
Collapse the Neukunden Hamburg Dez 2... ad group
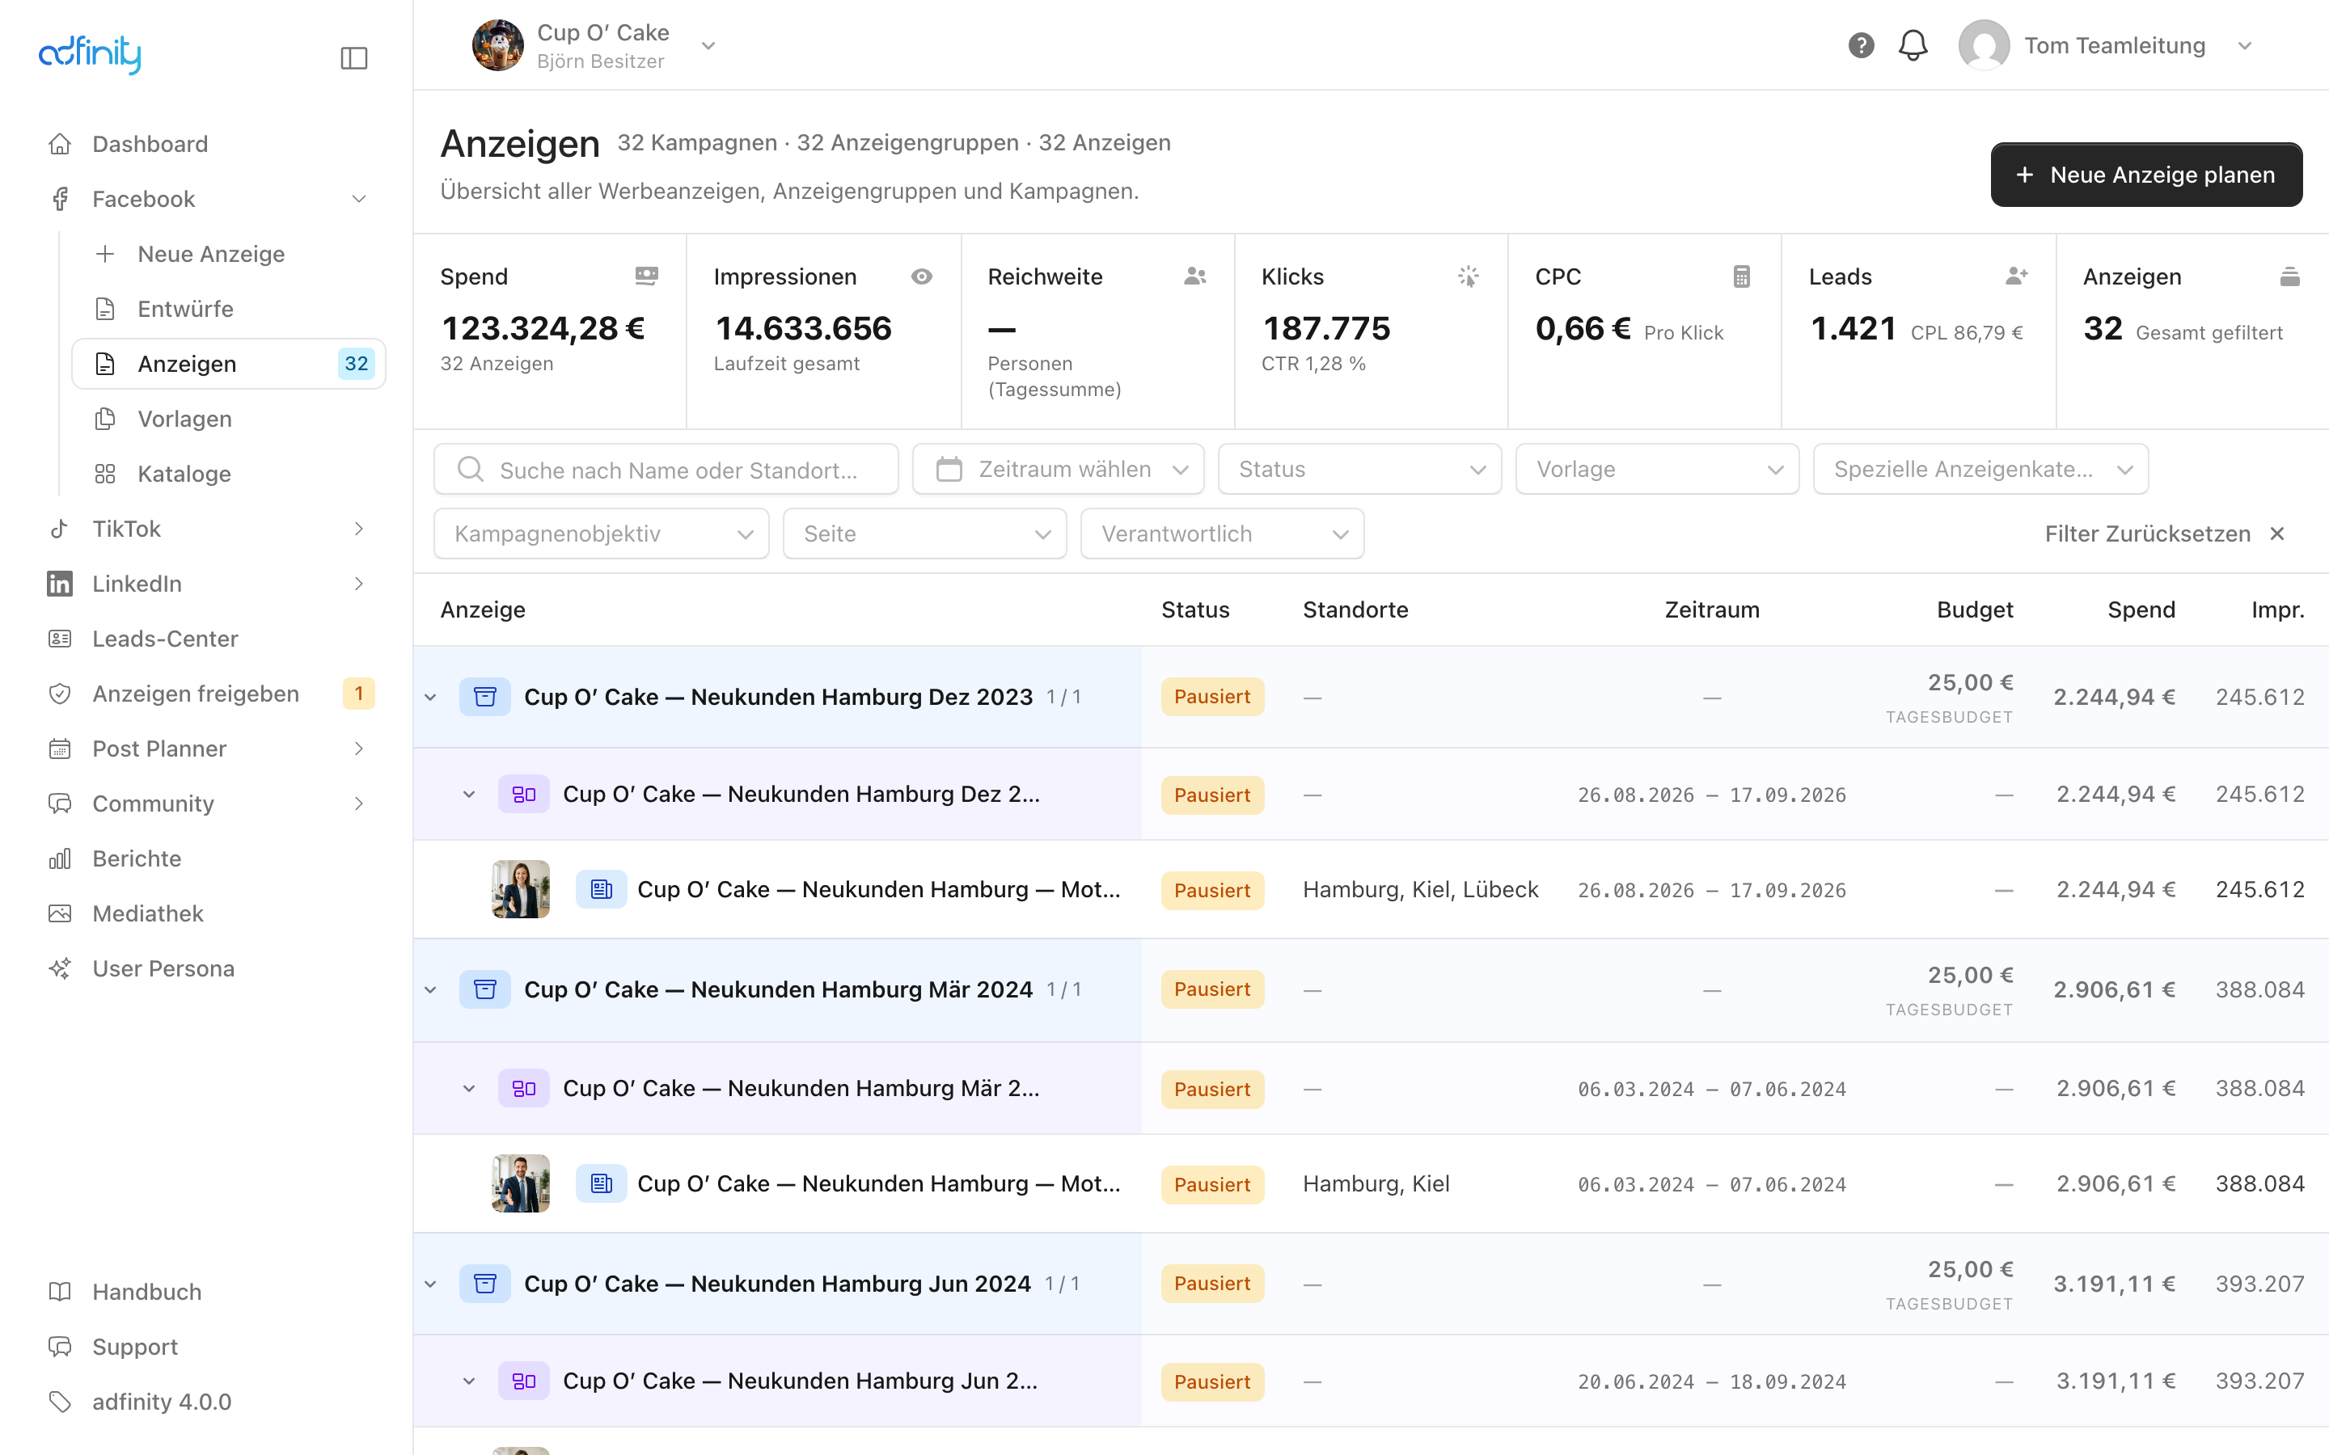[469, 794]
